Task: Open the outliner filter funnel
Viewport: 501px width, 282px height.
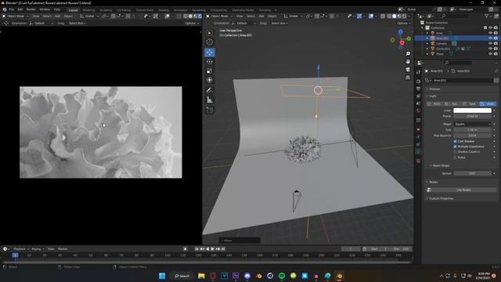Action: click(x=487, y=16)
